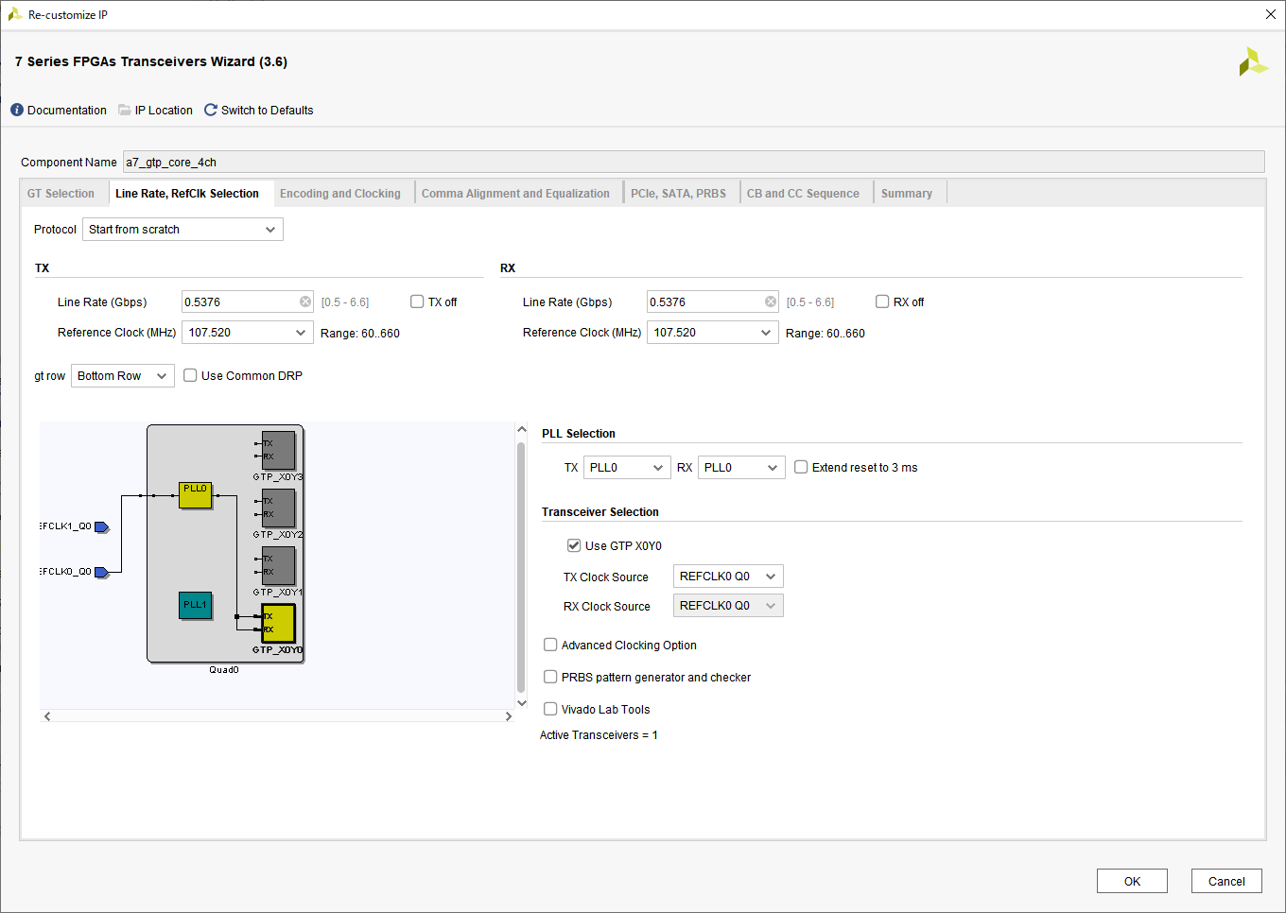This screenshot has height=913, width=1286.
Task: Enable the RX off checkbox
Action: point(882,301)
